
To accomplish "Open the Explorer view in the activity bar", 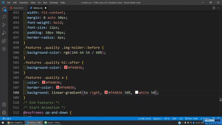I will [4, 9].
